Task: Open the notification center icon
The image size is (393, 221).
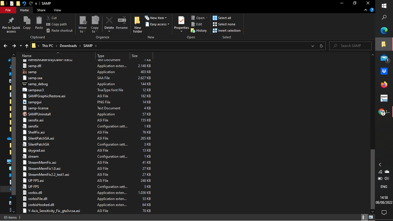Action: coord(384,212)
